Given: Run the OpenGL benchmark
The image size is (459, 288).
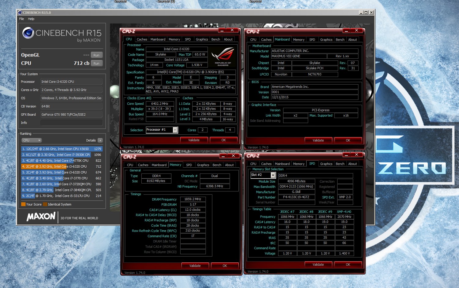Looking at the screenshot, I should coord(96,55).
